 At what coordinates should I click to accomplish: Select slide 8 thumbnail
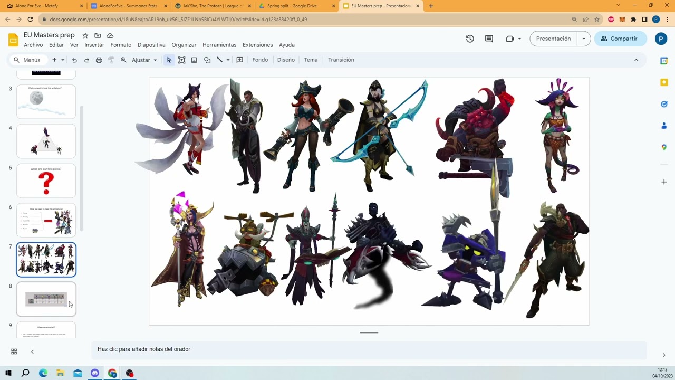(46, 299)
